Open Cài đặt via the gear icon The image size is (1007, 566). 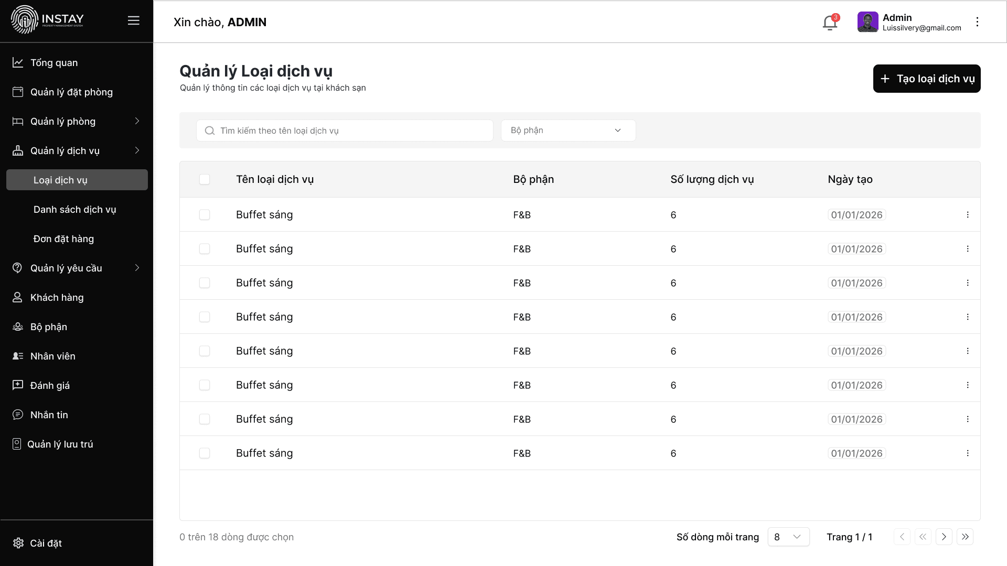click(x=18, y=543)
